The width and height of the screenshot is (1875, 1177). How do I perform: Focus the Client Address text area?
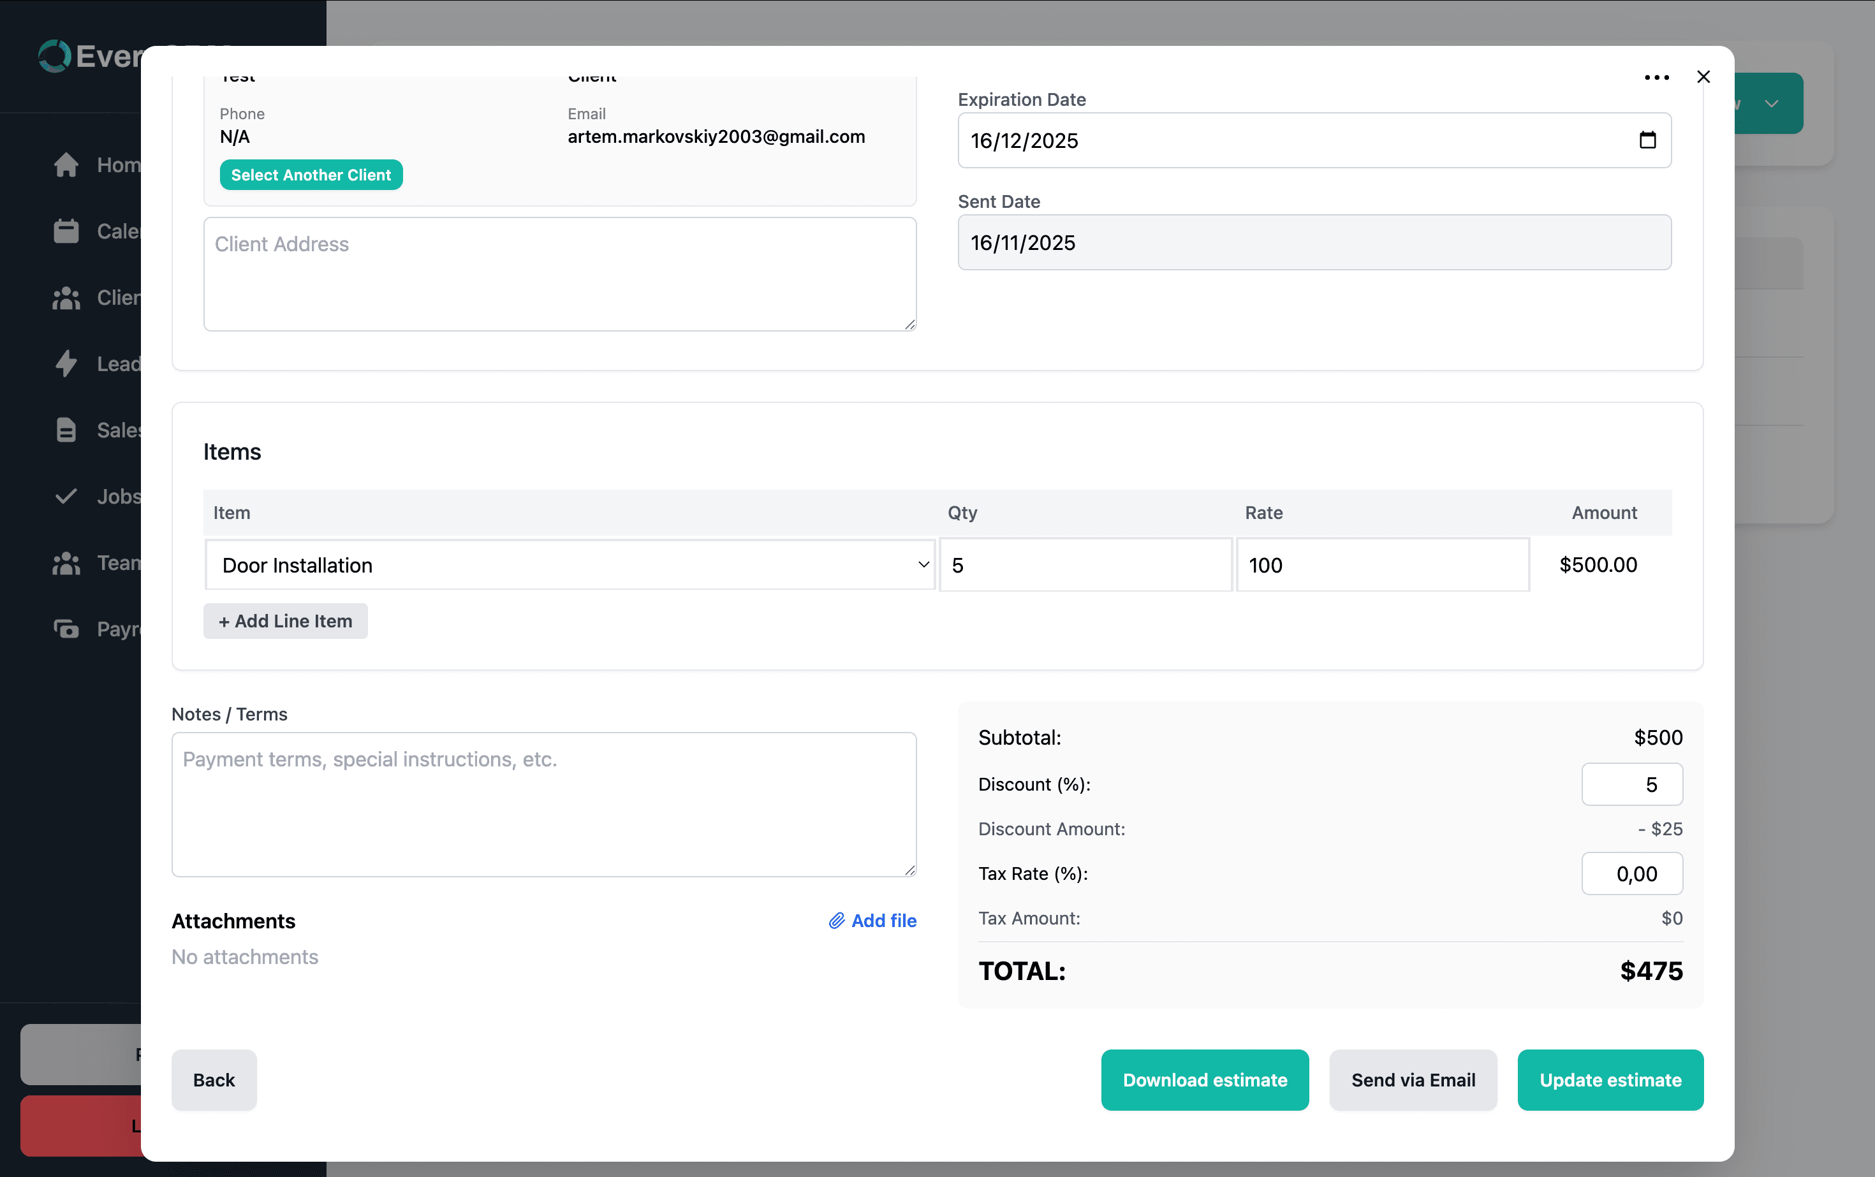560,274
